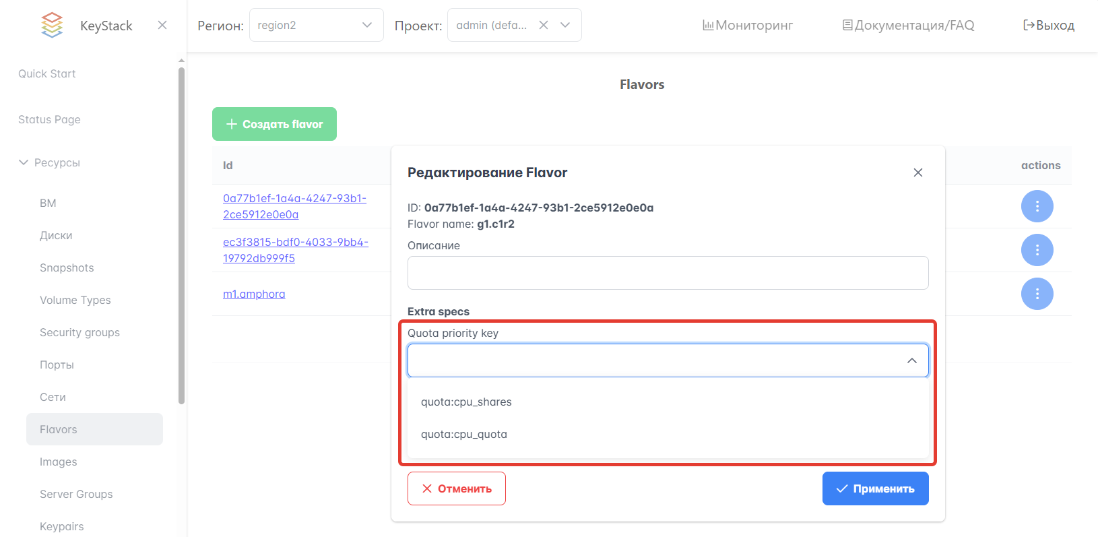Click the Применить button
The height and width of the screenshot is (537, 1098).
tap(875, 488)
